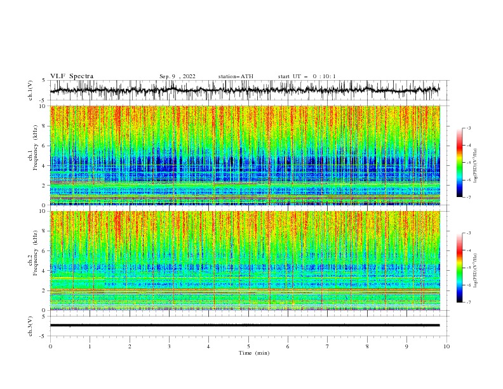Click the "8" kHz tick on ch.1 axis
The image size is (503, 389).
pyautogui.click(x=45, y=126)
